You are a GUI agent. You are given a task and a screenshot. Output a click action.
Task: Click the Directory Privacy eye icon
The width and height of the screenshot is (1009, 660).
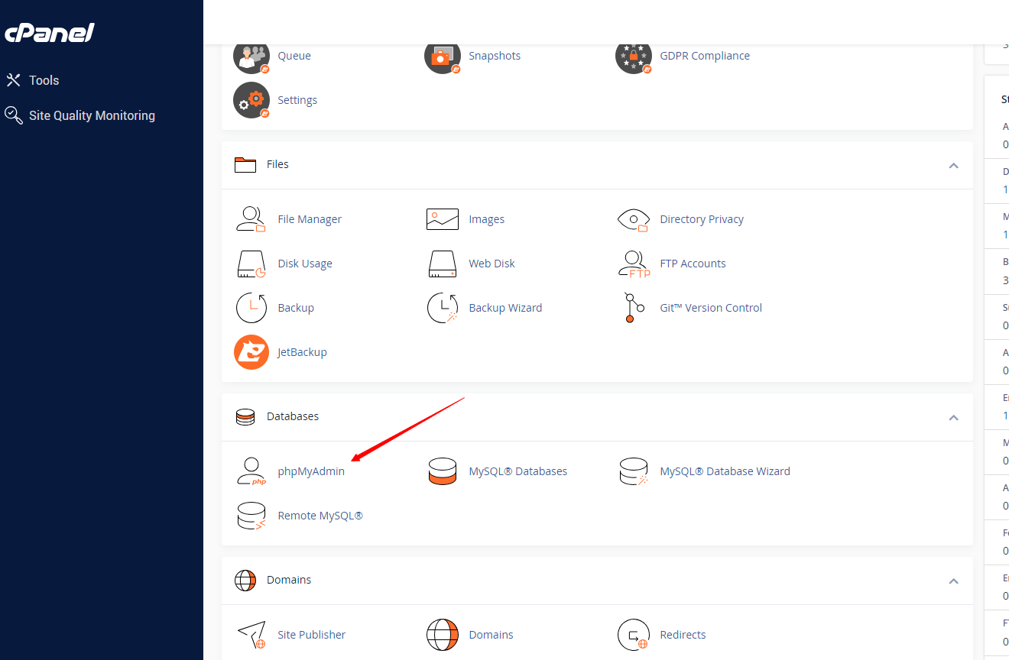click(633, 219)
